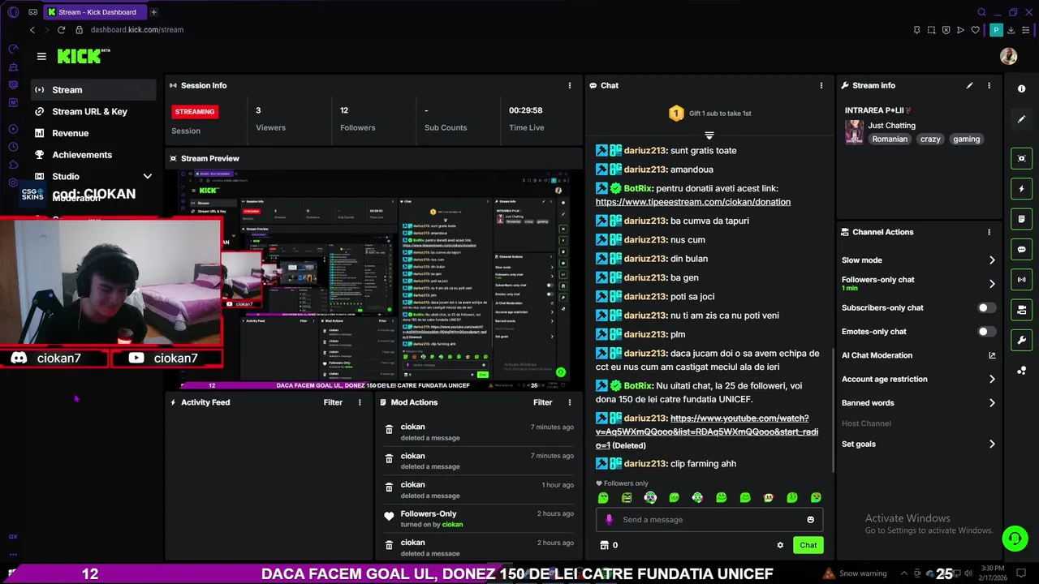This screenshot has height=584, width=1039.
Task: Open profile avatar menu top right
Action: tap(1008, 56)
